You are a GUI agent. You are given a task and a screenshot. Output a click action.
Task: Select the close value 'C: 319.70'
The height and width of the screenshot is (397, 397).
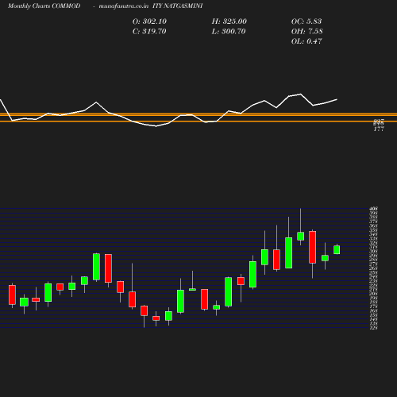(x=149, y=32)
